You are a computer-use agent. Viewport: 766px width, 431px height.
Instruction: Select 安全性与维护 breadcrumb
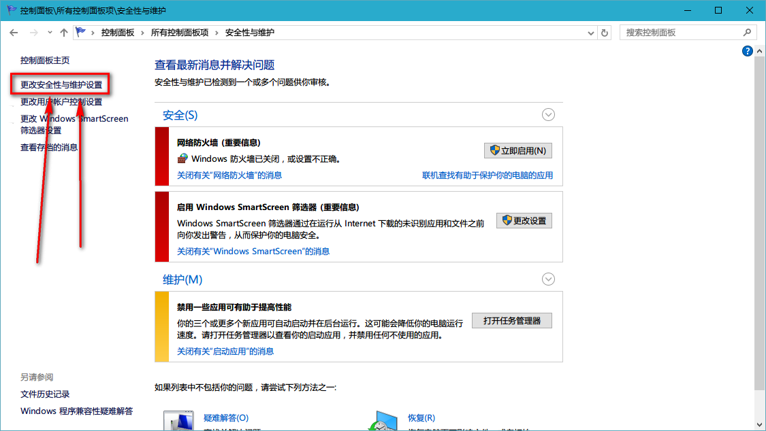pos(250,33)
